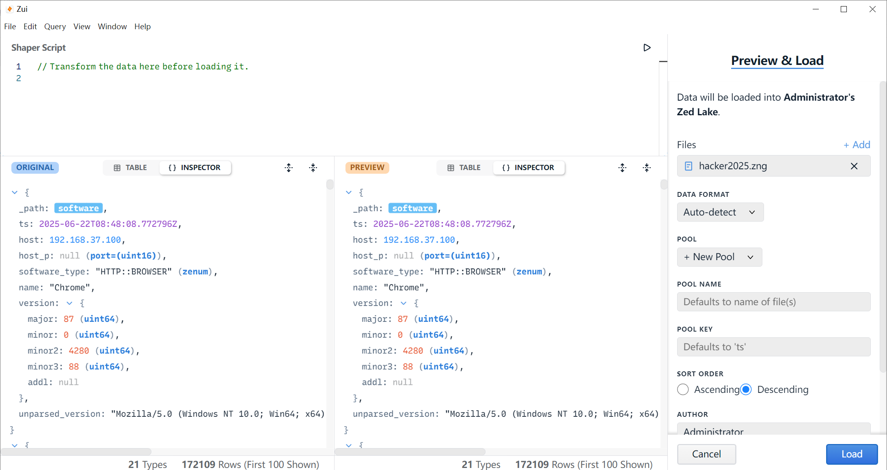Viewport: 887px width, 470px height.
Task: Click collapse all icon in Original pane
Action: coord(313,168)
